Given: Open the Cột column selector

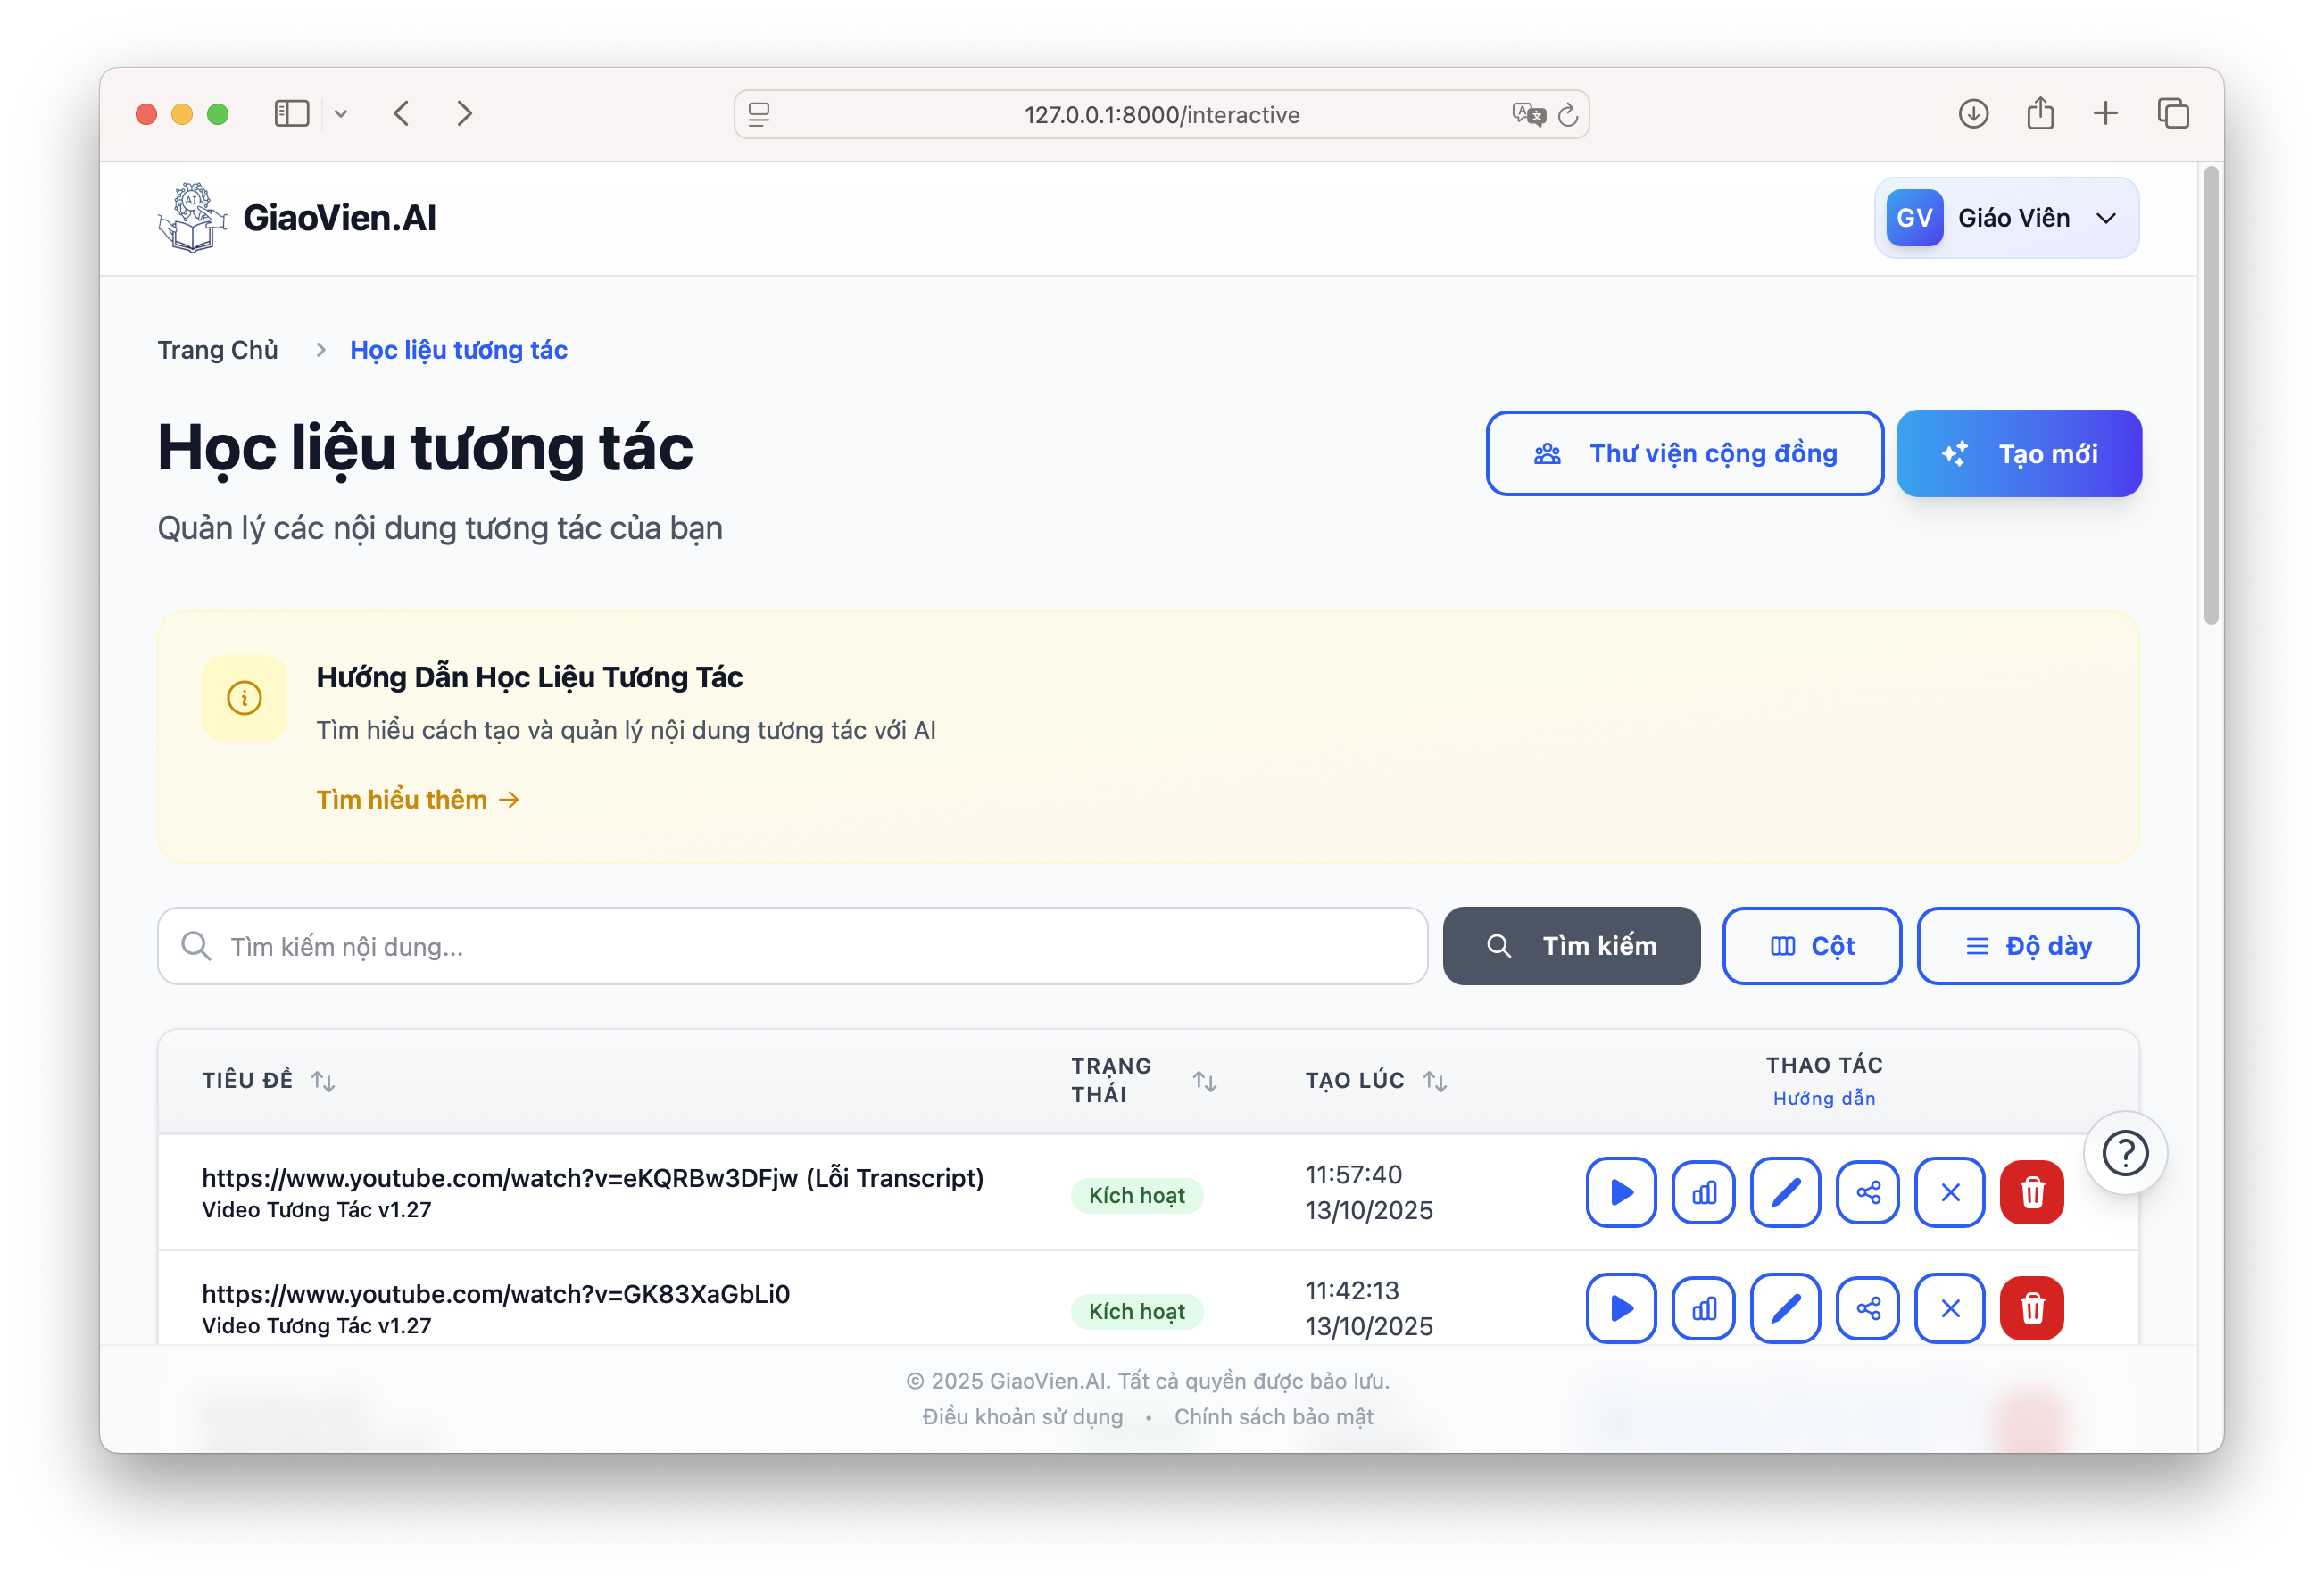Looking at the screenshot, I should (1811, 946).
